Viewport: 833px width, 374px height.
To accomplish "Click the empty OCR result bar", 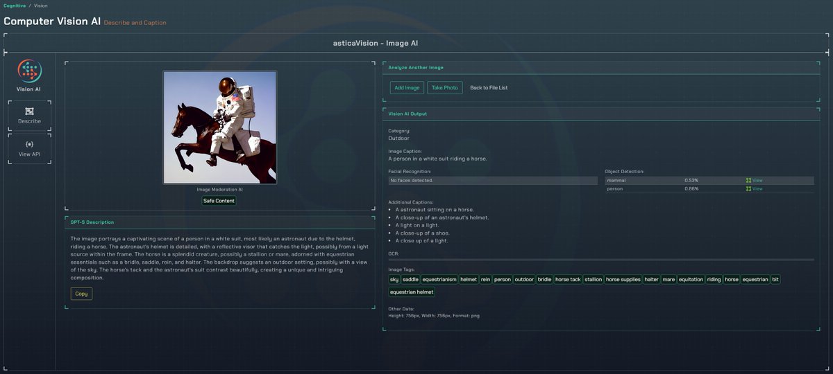I will click(601, 260).
